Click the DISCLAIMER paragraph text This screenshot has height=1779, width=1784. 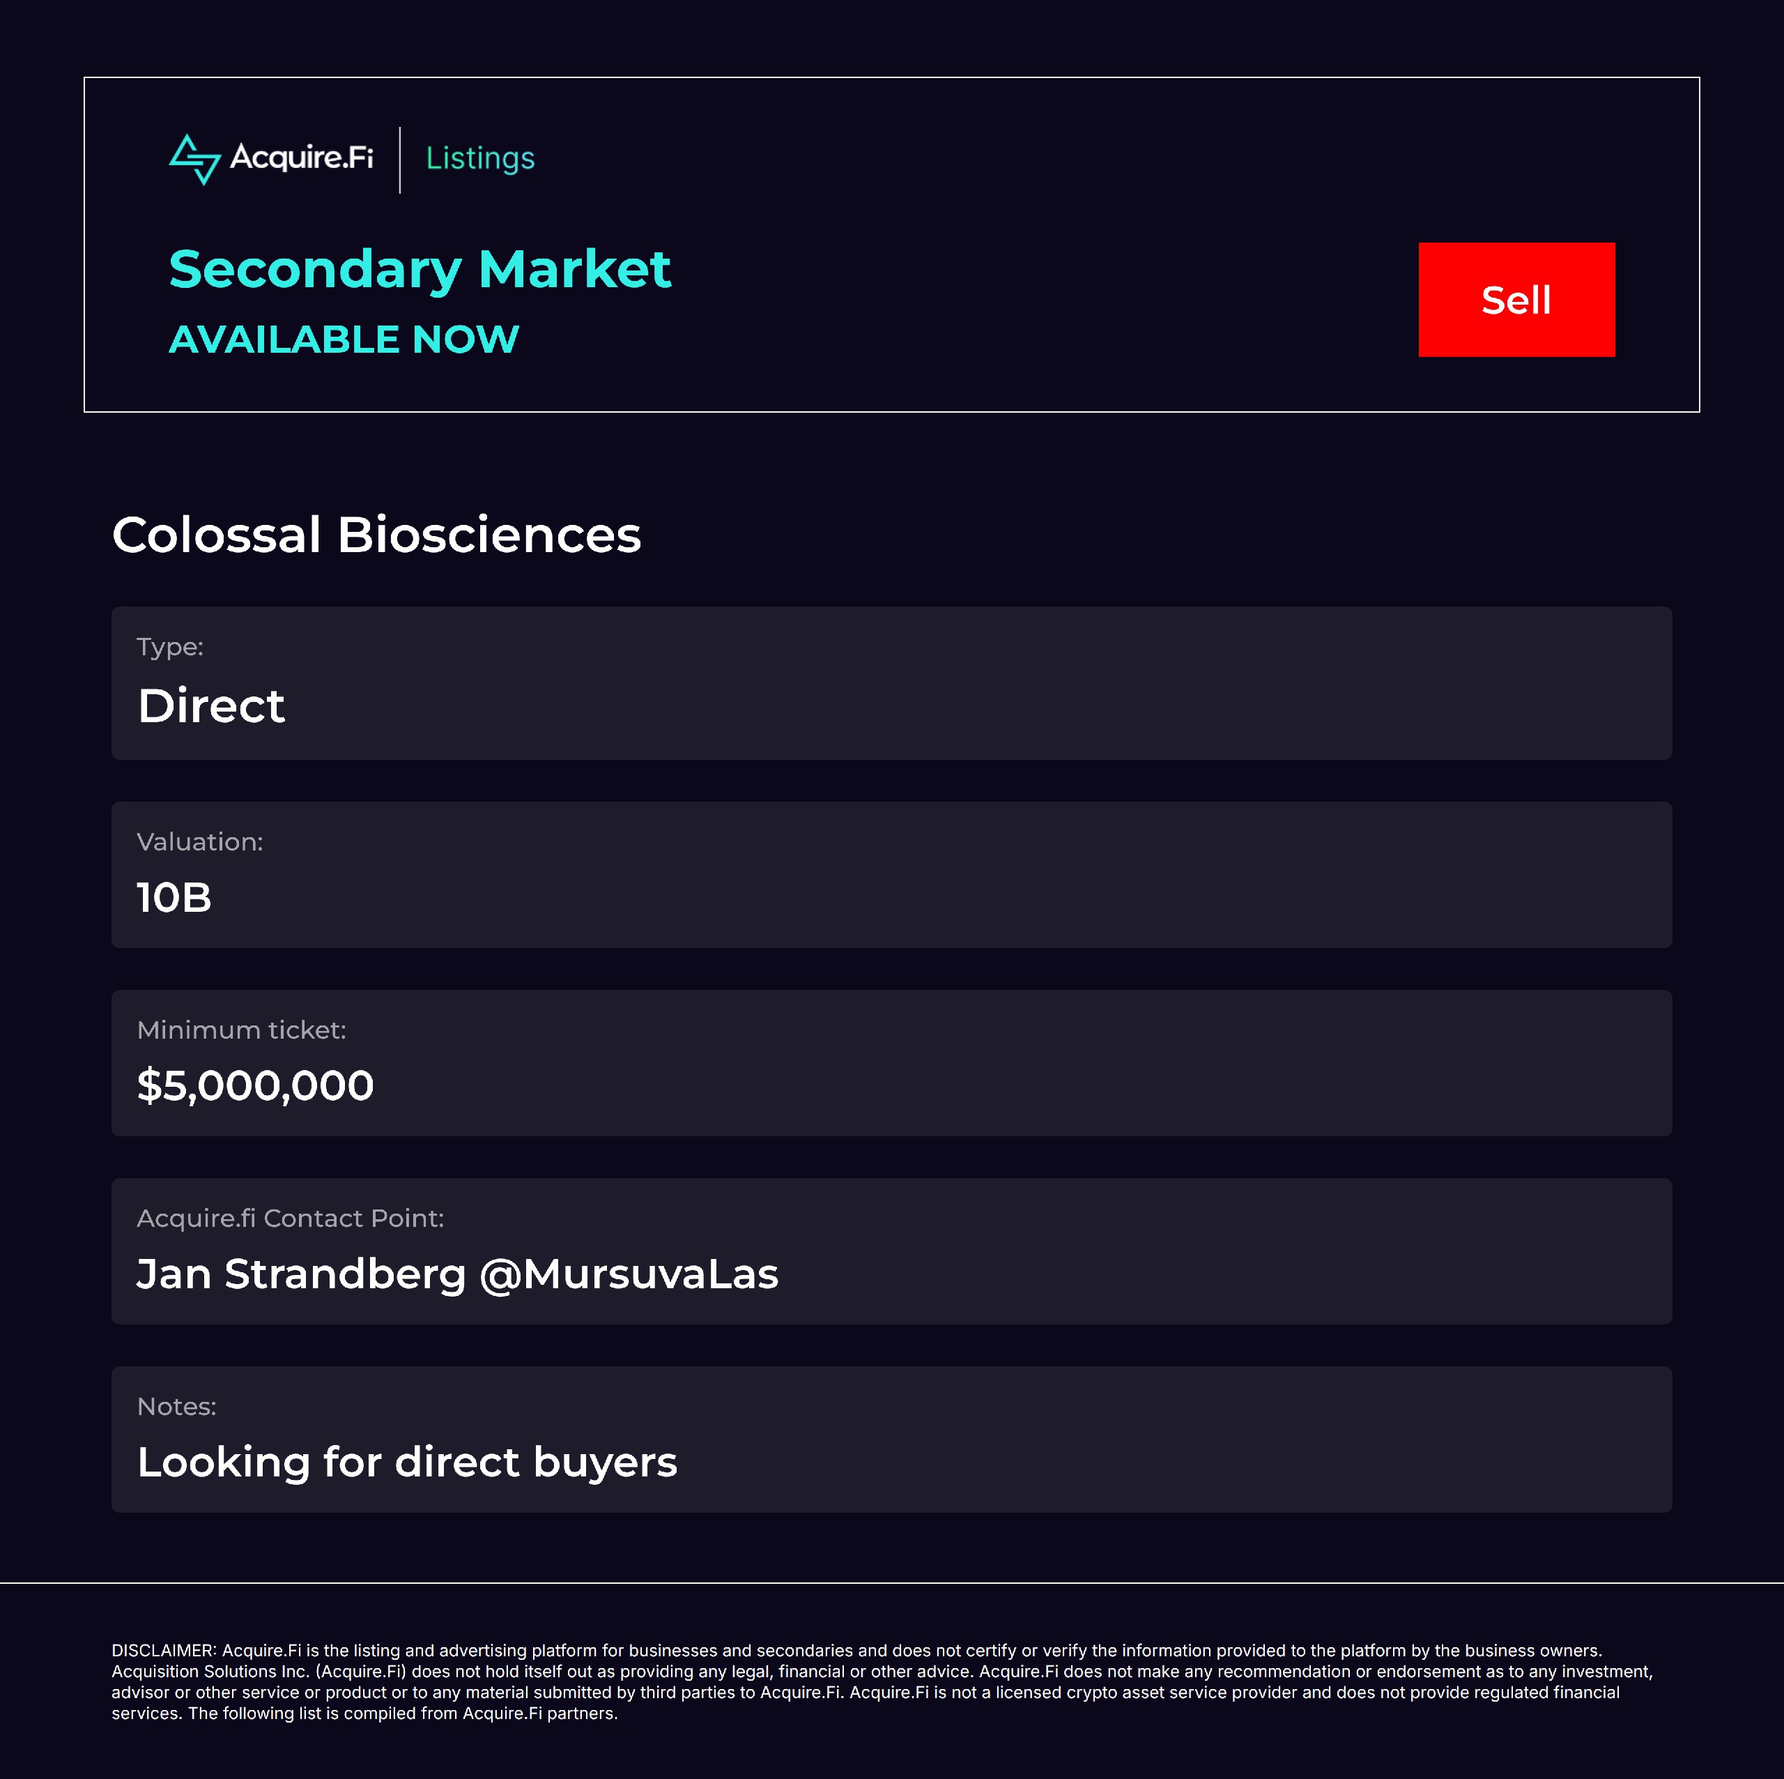click(882, 1681)
